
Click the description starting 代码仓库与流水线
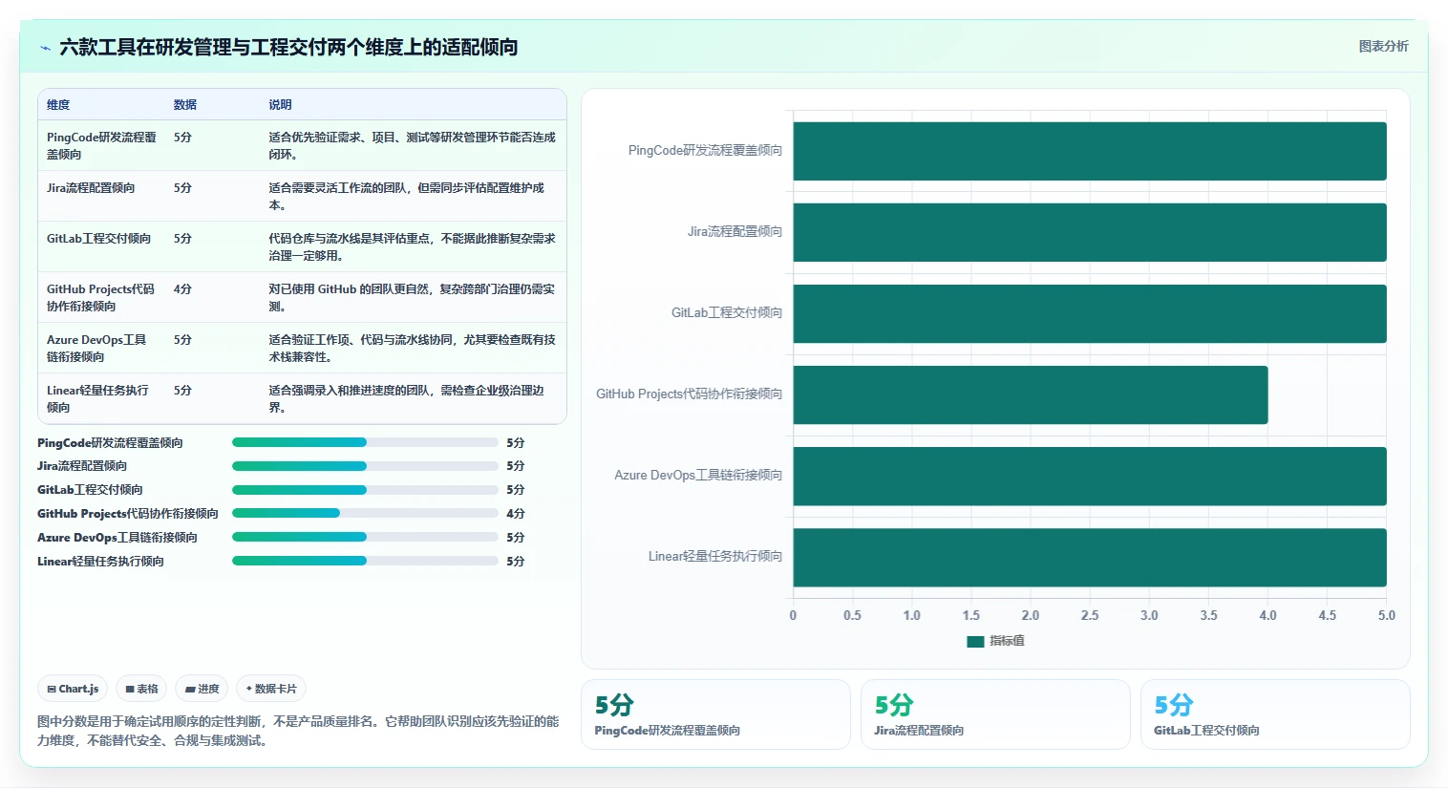[x=412, y=246]
